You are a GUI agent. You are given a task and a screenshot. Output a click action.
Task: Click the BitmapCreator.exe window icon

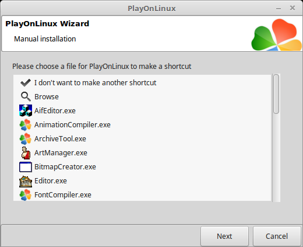tap(26, 167)
